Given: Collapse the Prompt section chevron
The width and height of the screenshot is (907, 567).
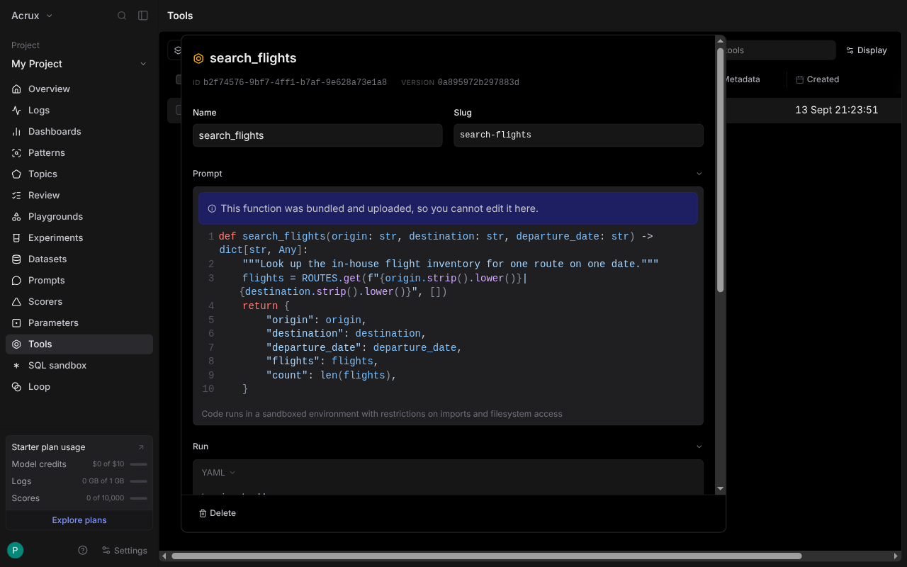Looking at the screenshot, I should 699,174.
